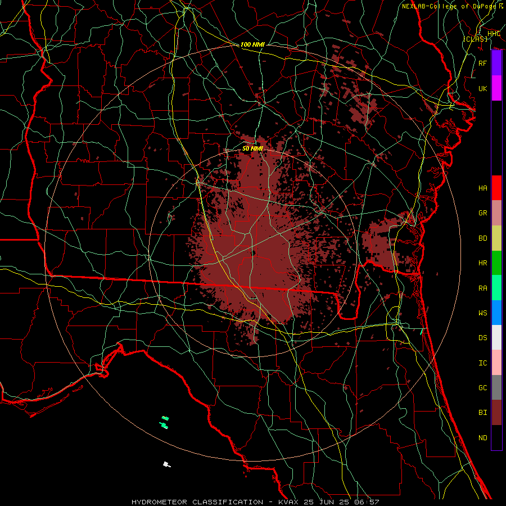This screenshot has width=506, height=506.
Task: Click the ND black legend swatch
Action: tap(496, 437)
